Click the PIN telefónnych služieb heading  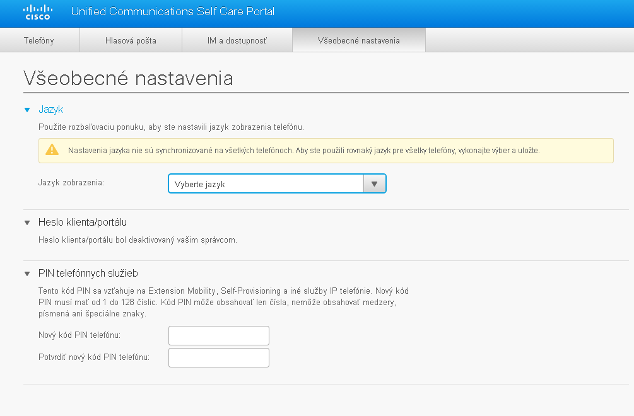88,274
